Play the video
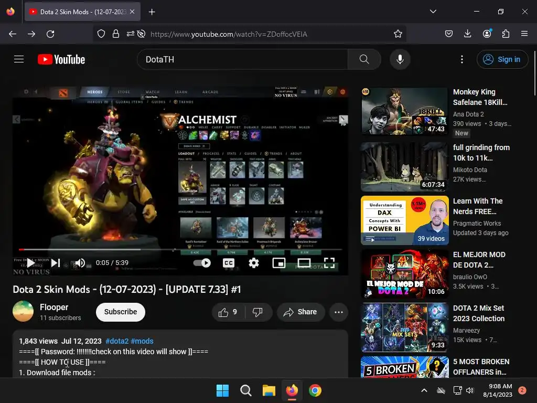This screenshot has width=537, height=403. [x=31, y=263]
